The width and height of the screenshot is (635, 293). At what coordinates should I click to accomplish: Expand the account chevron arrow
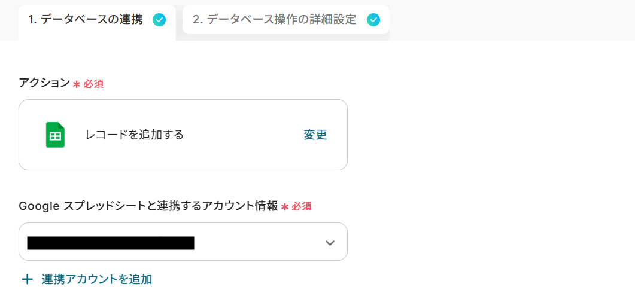coord(330,243)
